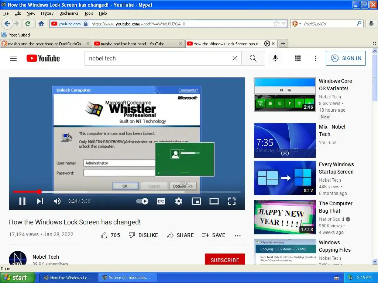Search with voice using the microphone icon

pos(275,58)
